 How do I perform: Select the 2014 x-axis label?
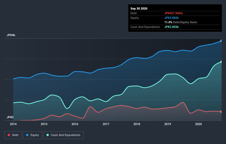(x=13, y=124)
